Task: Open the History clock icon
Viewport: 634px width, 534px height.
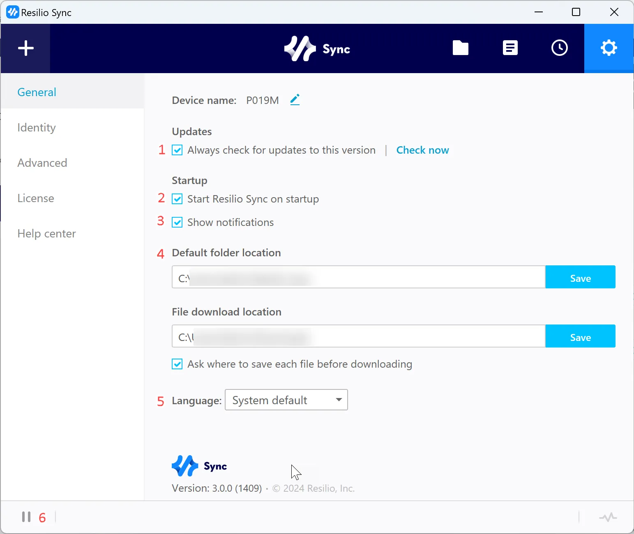Action: pyautogui.click(x=559, y=48)
